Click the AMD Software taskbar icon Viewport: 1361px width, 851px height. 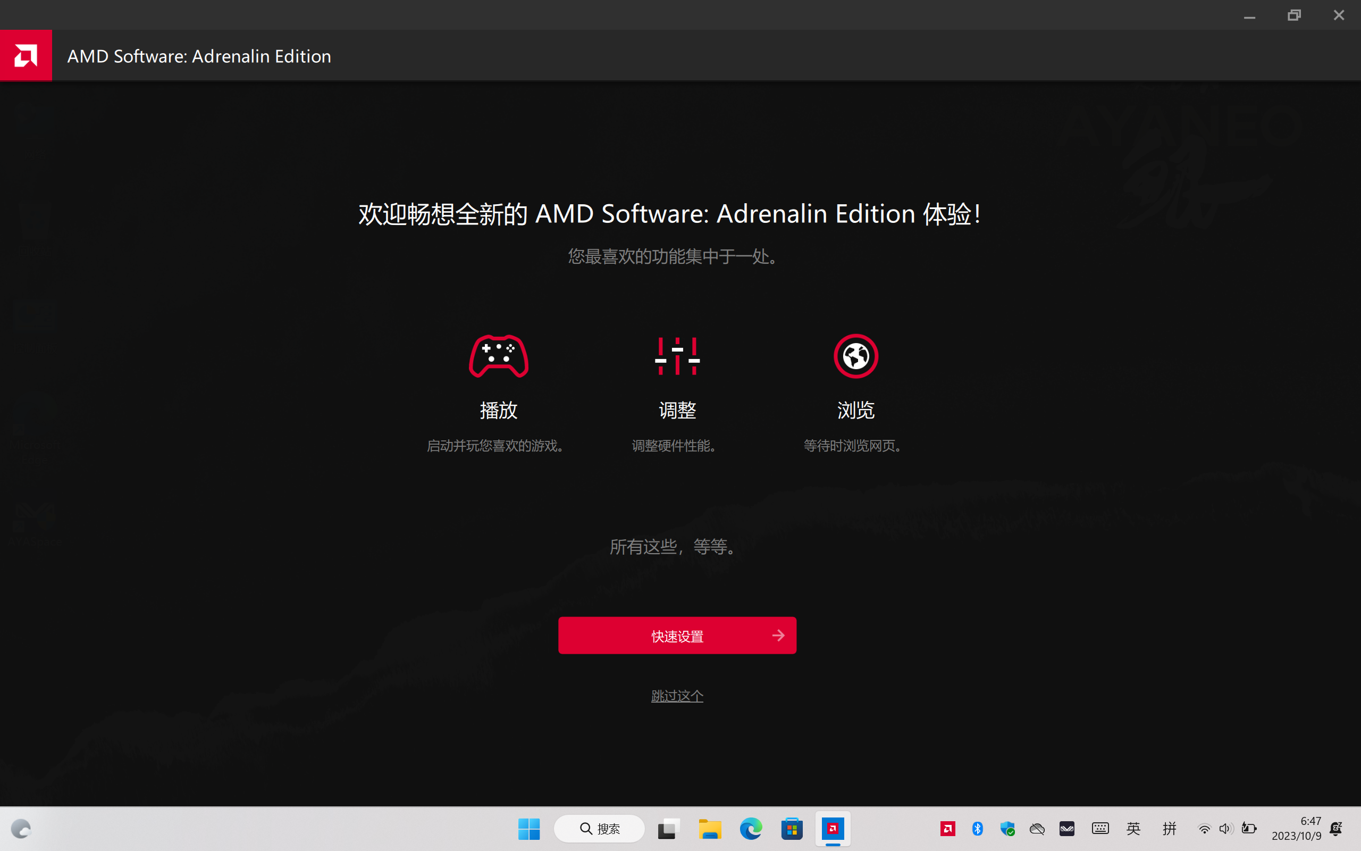833,829
